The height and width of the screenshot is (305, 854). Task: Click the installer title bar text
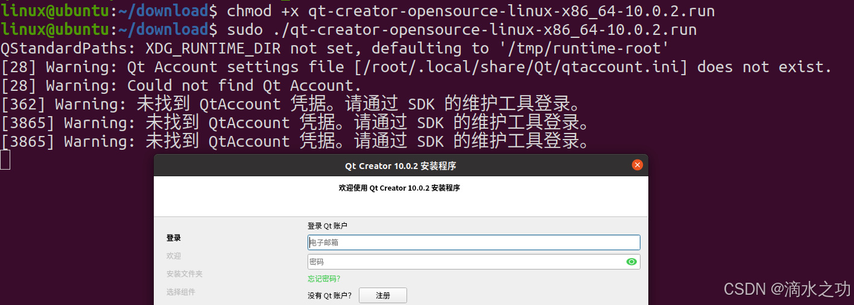pyautogui.click(x=400, y=166)
